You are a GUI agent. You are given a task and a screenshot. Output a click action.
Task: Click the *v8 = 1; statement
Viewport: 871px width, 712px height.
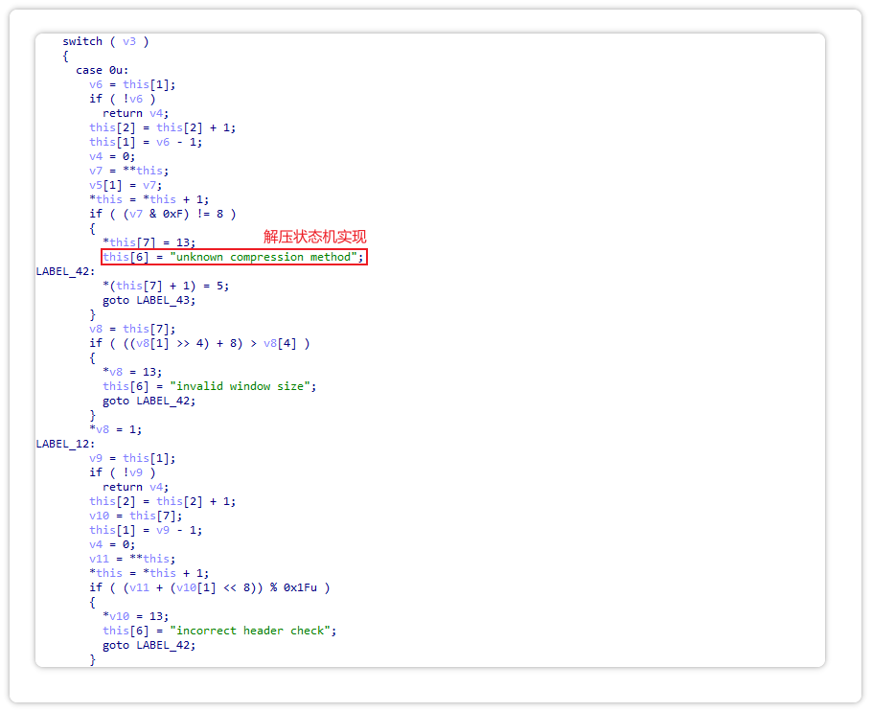115,429
